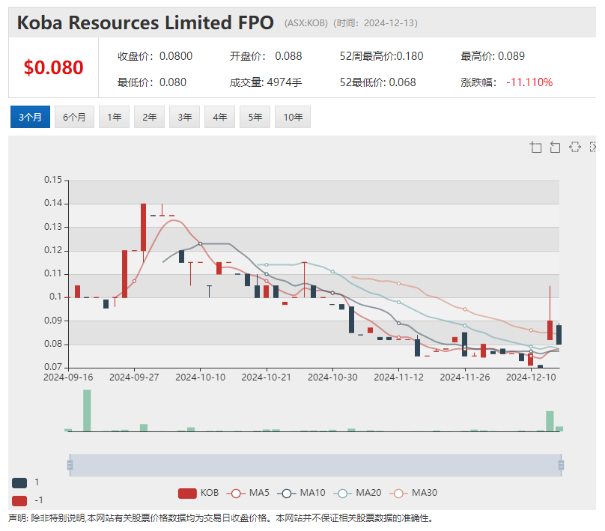Select the 10年 time range
This screenshot has width=605, height=531.
pyautogui.click(x=292, y=117)
